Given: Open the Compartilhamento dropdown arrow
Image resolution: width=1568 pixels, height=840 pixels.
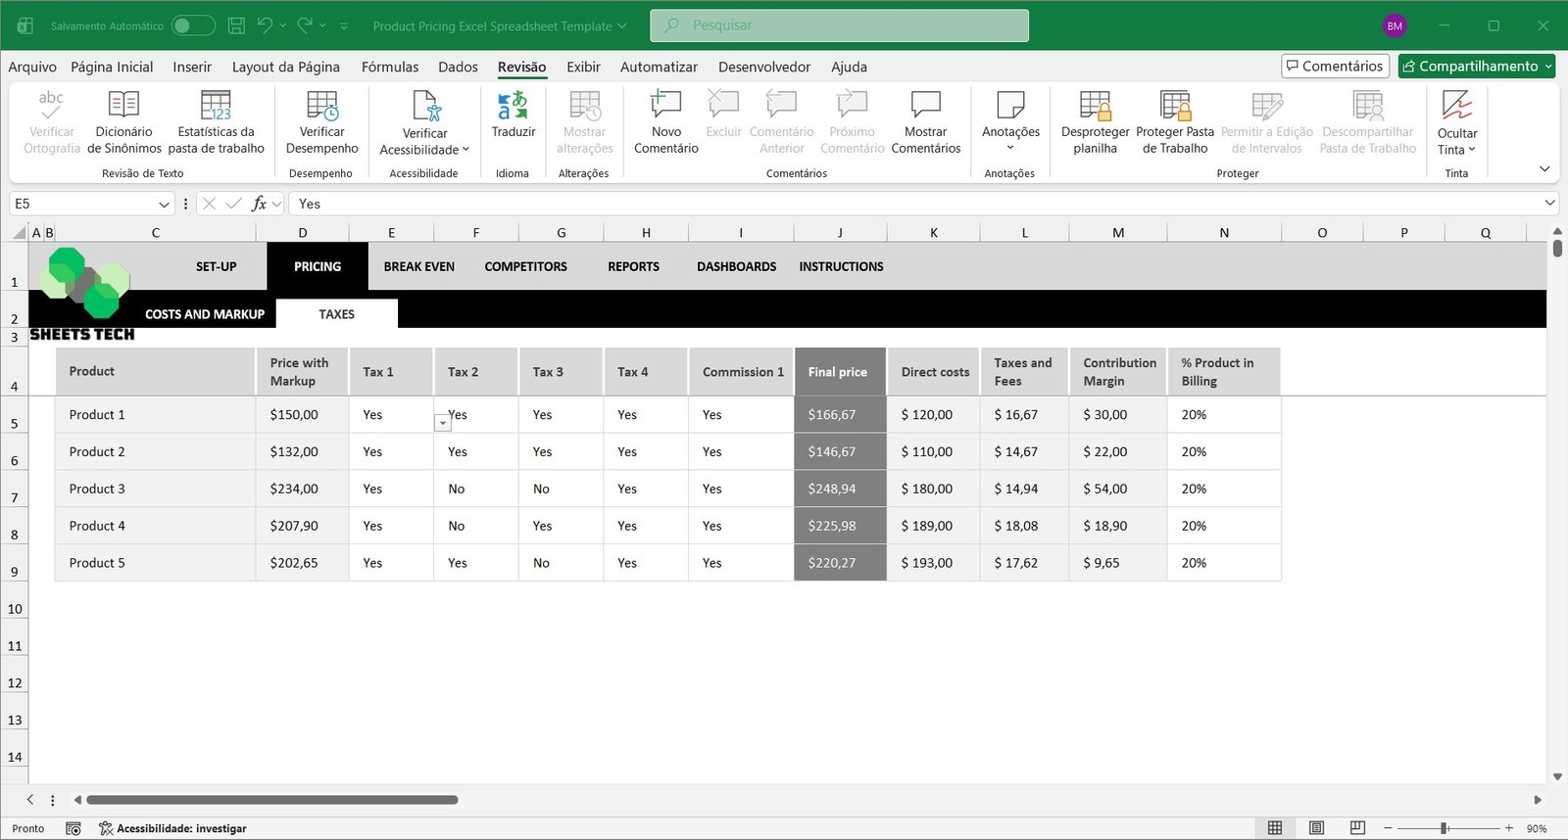Looking at the screenshot, I should tap(1548, 66).
